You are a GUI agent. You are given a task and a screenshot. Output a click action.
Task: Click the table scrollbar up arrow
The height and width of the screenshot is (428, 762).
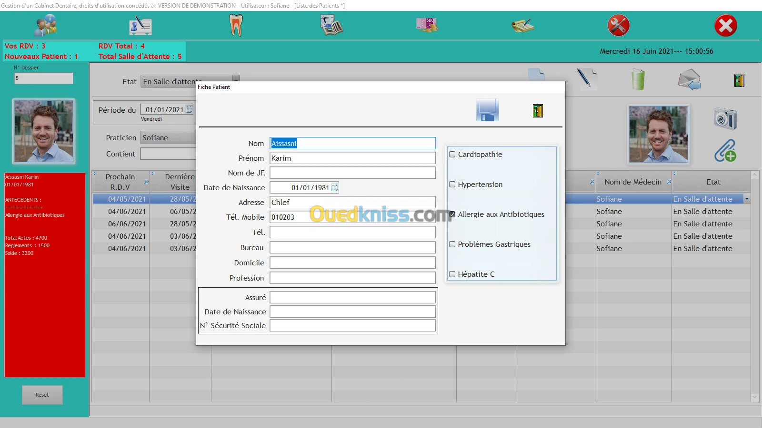754,175
